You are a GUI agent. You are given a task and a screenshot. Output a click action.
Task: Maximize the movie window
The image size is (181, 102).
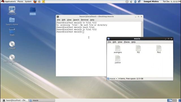(169, 39)
